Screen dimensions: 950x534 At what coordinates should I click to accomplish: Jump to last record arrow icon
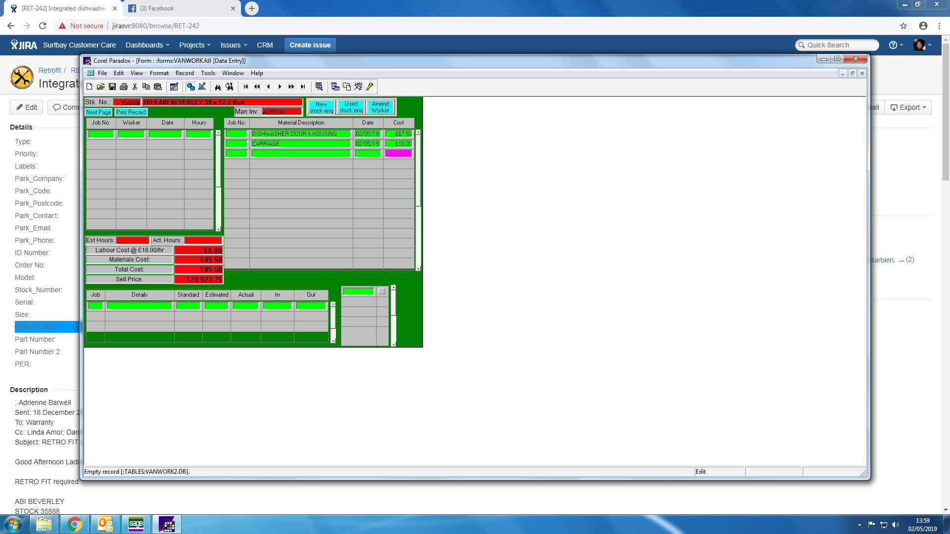coord(303,87)
